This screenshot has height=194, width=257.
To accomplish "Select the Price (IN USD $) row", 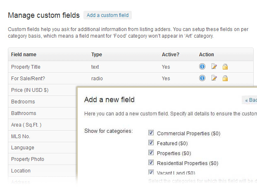I will (x=42, y=90).
